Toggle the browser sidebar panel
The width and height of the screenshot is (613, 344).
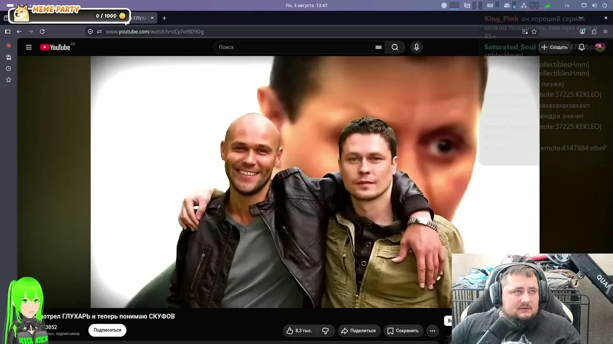tap(8, 32)
